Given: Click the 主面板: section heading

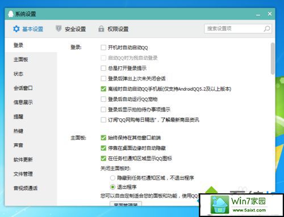Looking at the screenshot, I should tap(78, 138).
